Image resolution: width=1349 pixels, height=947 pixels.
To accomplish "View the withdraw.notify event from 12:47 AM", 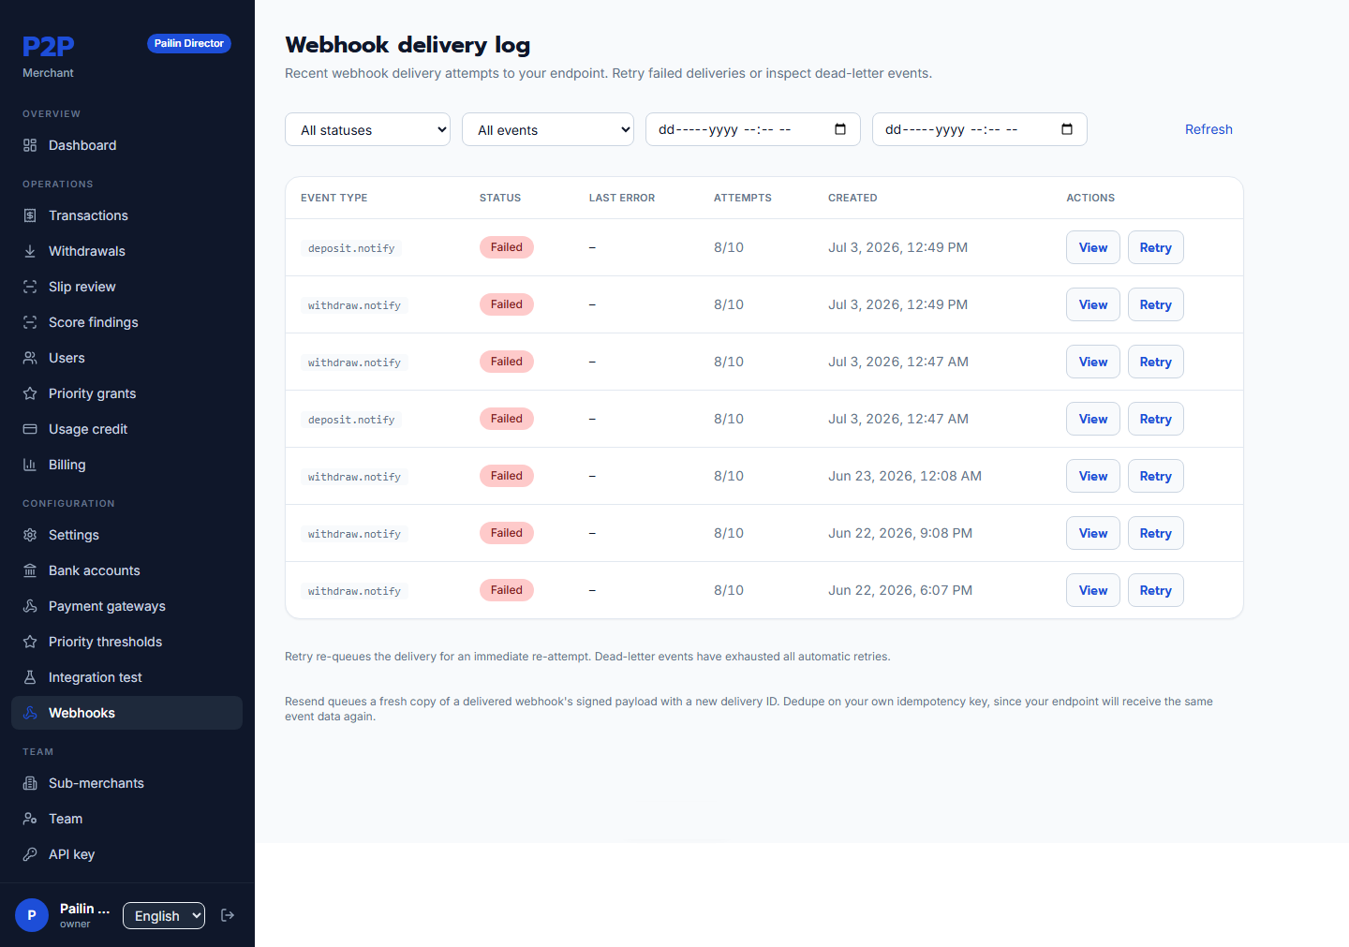I will 1093,362.
